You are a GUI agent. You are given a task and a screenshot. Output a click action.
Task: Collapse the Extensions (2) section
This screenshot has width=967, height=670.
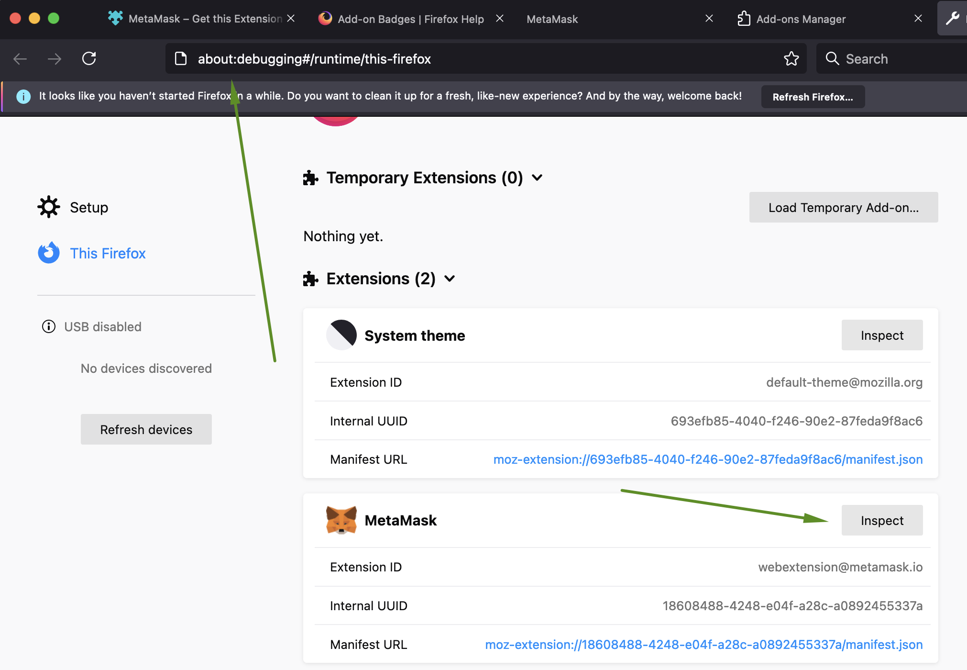450,279
